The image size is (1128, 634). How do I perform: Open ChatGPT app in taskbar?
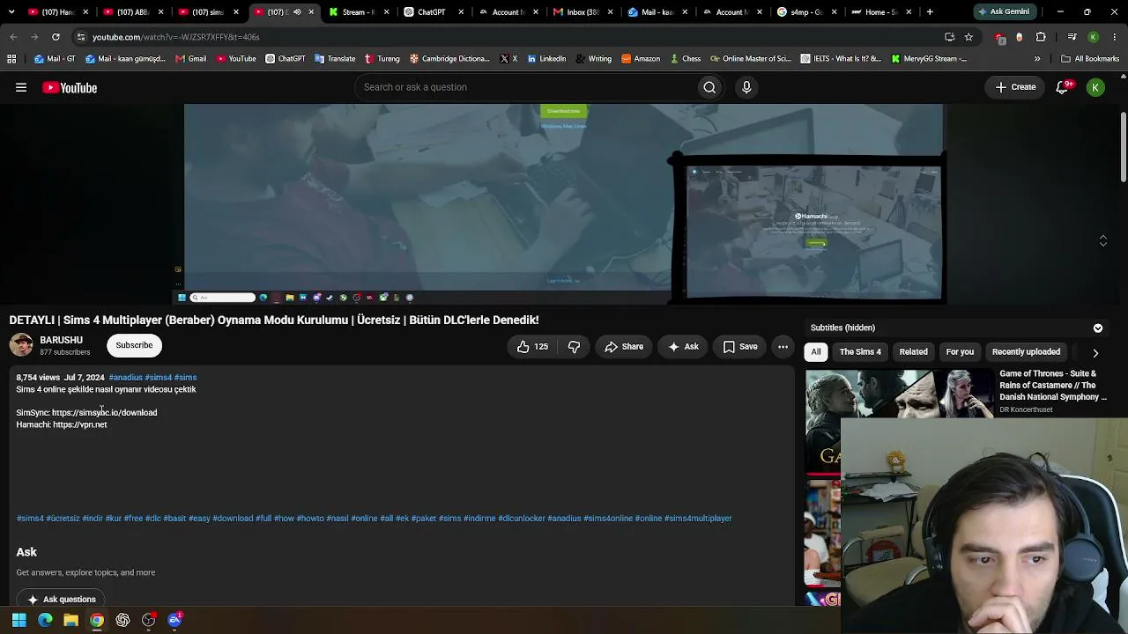pyautogui.click(x=122, y=620)
